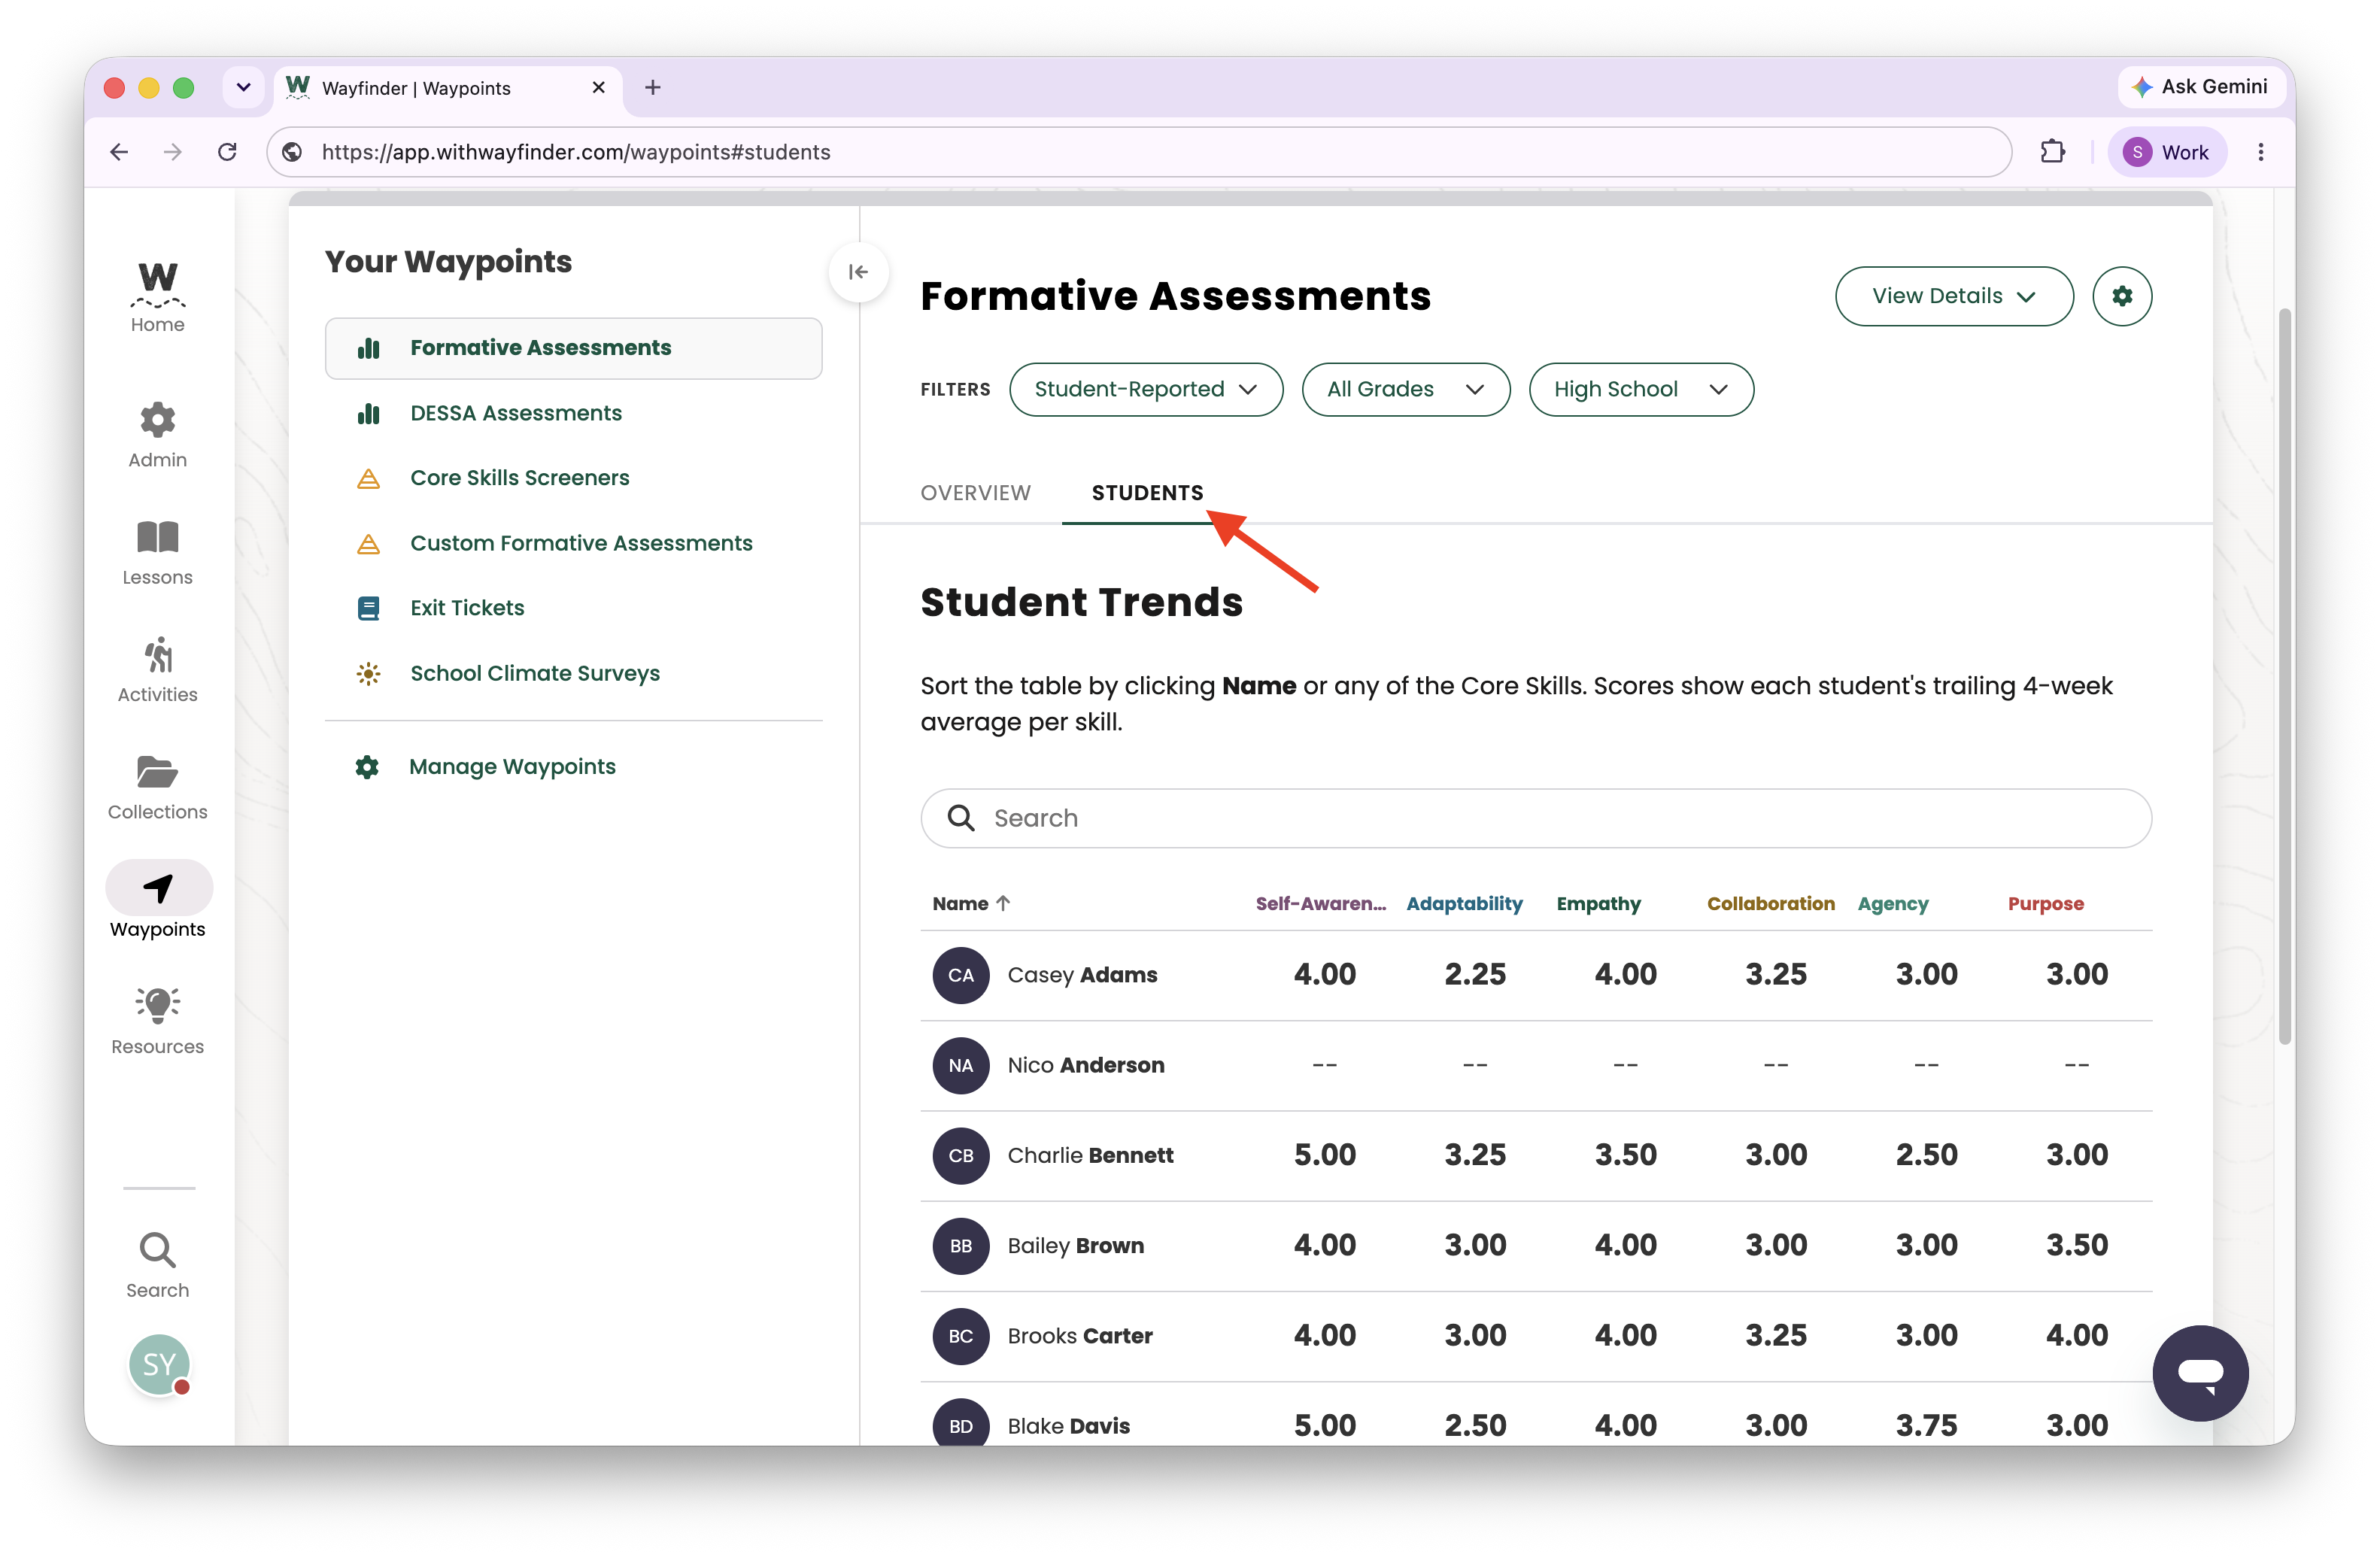Reload the page with refresh icon
The height and width of the screenshot is (1557, 2380).
227,152
